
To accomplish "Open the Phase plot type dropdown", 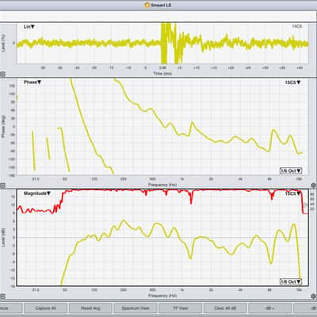I will point(32,82).
